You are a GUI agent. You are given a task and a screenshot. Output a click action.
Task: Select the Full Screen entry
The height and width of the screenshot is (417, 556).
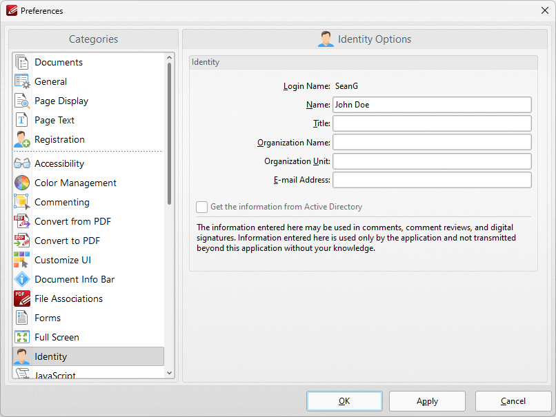pos(88,337)
